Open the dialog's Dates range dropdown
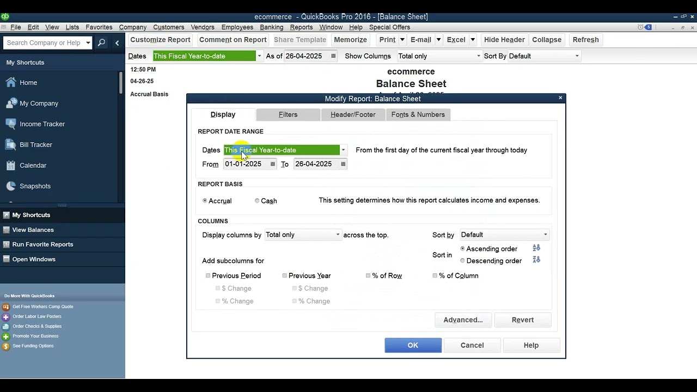Screen dimensions: 697x392 pyautogui.click(x=343, y=150)
